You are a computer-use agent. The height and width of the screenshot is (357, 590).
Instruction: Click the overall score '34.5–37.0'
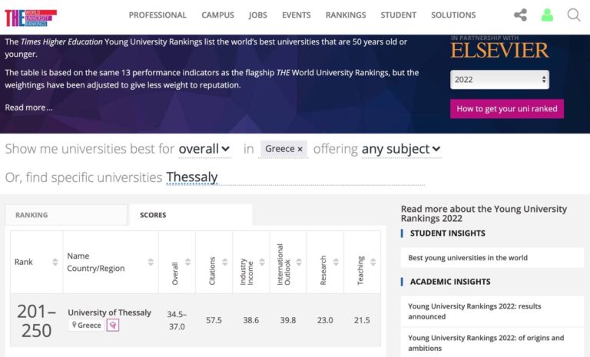pos(177,320)
